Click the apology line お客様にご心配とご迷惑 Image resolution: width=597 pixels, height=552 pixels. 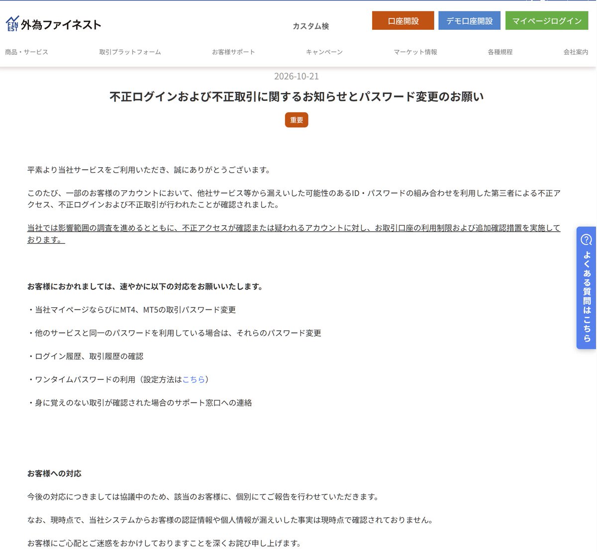165,543
